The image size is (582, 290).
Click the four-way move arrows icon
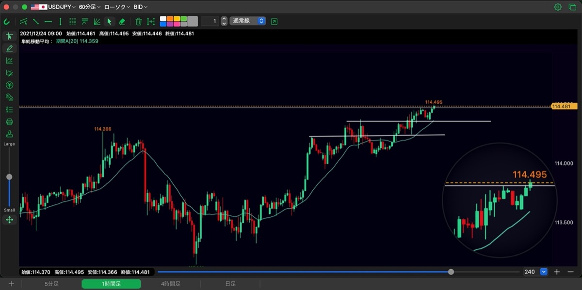pos(9,220)
